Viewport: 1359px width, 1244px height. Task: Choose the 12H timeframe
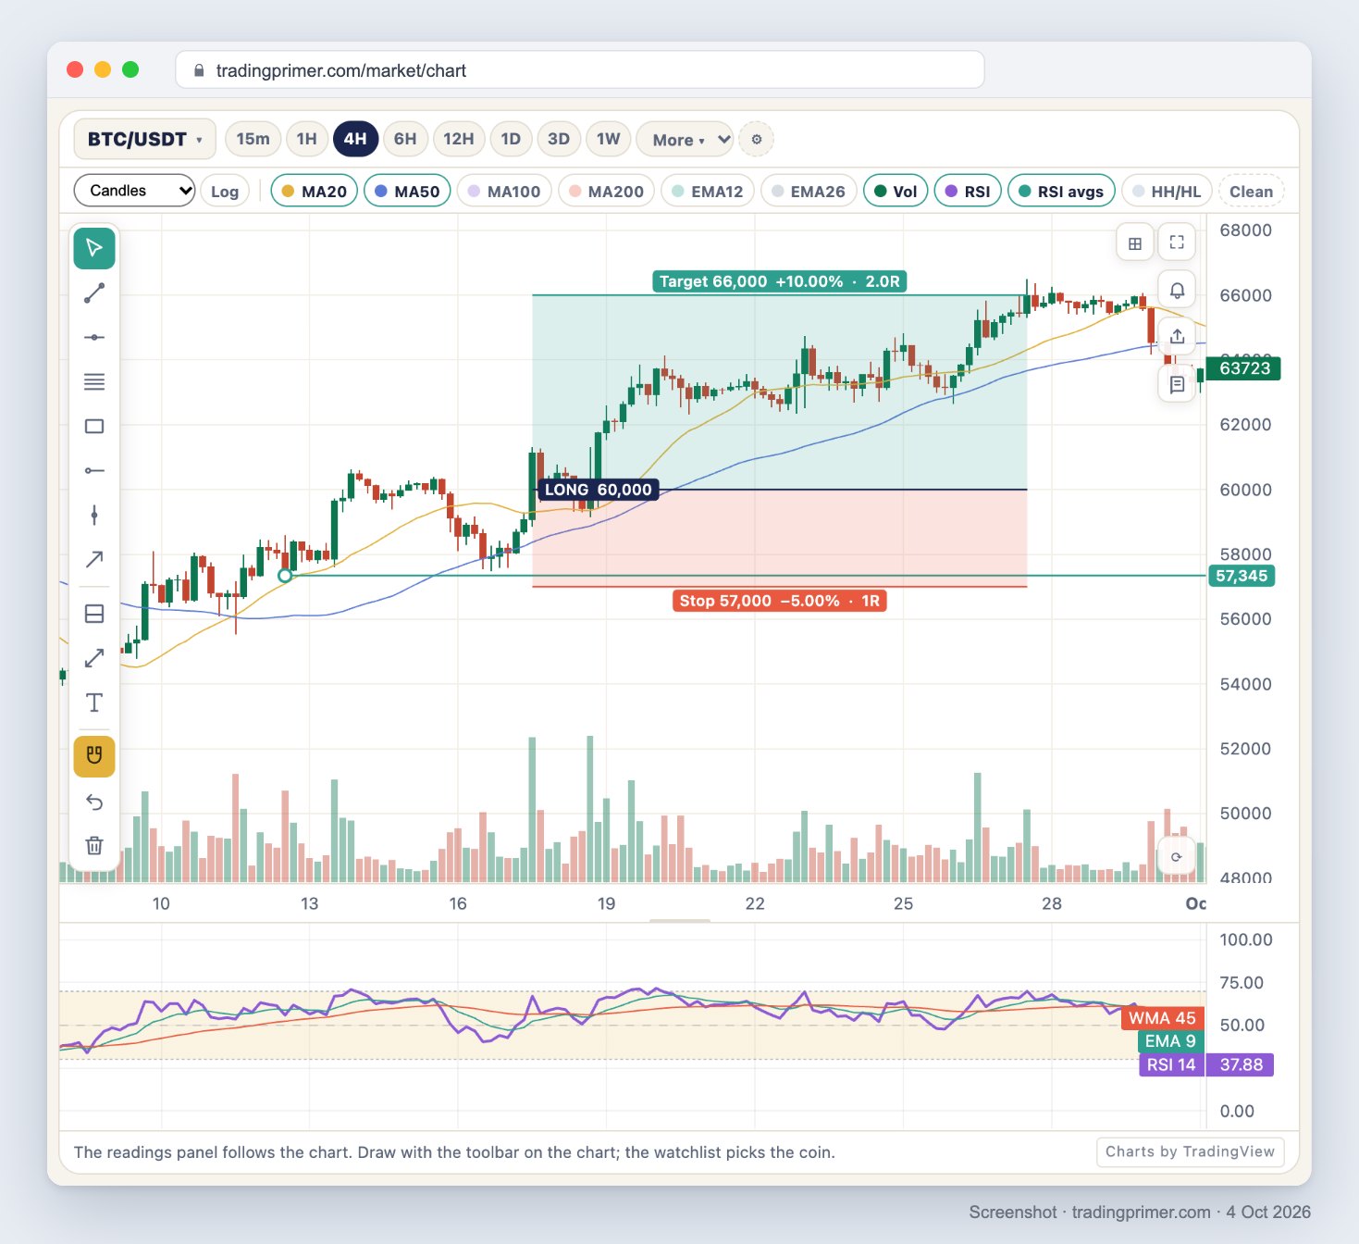pos(459,139)
